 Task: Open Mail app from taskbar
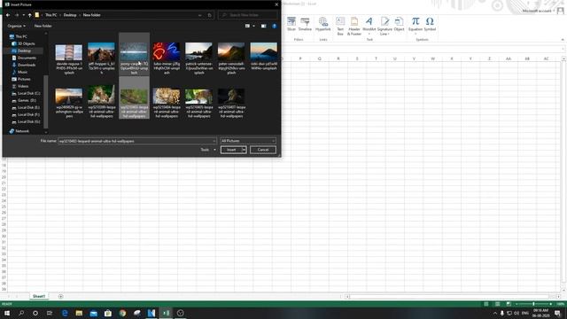pos(93,313)
